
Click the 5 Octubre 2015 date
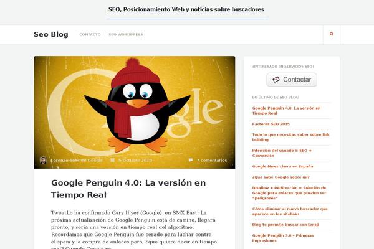coord(135,161)
